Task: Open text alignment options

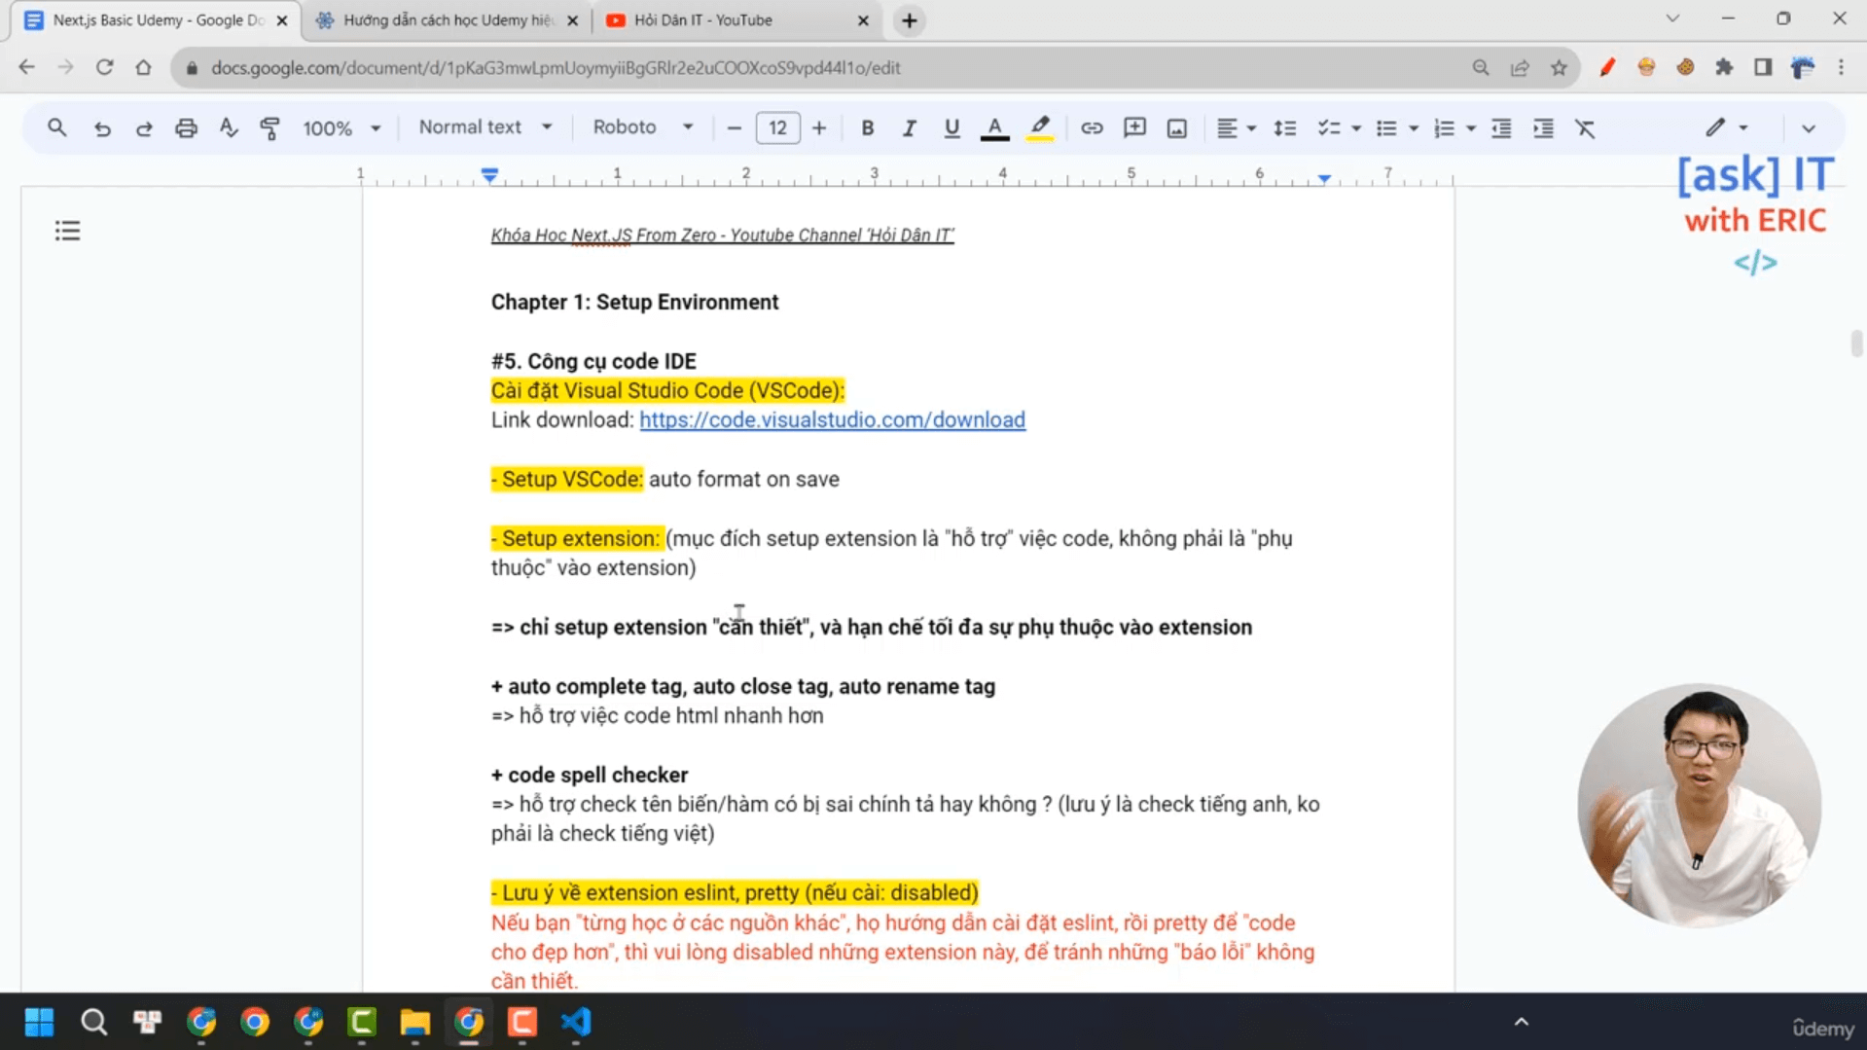Action: (x=1237, y=127)
